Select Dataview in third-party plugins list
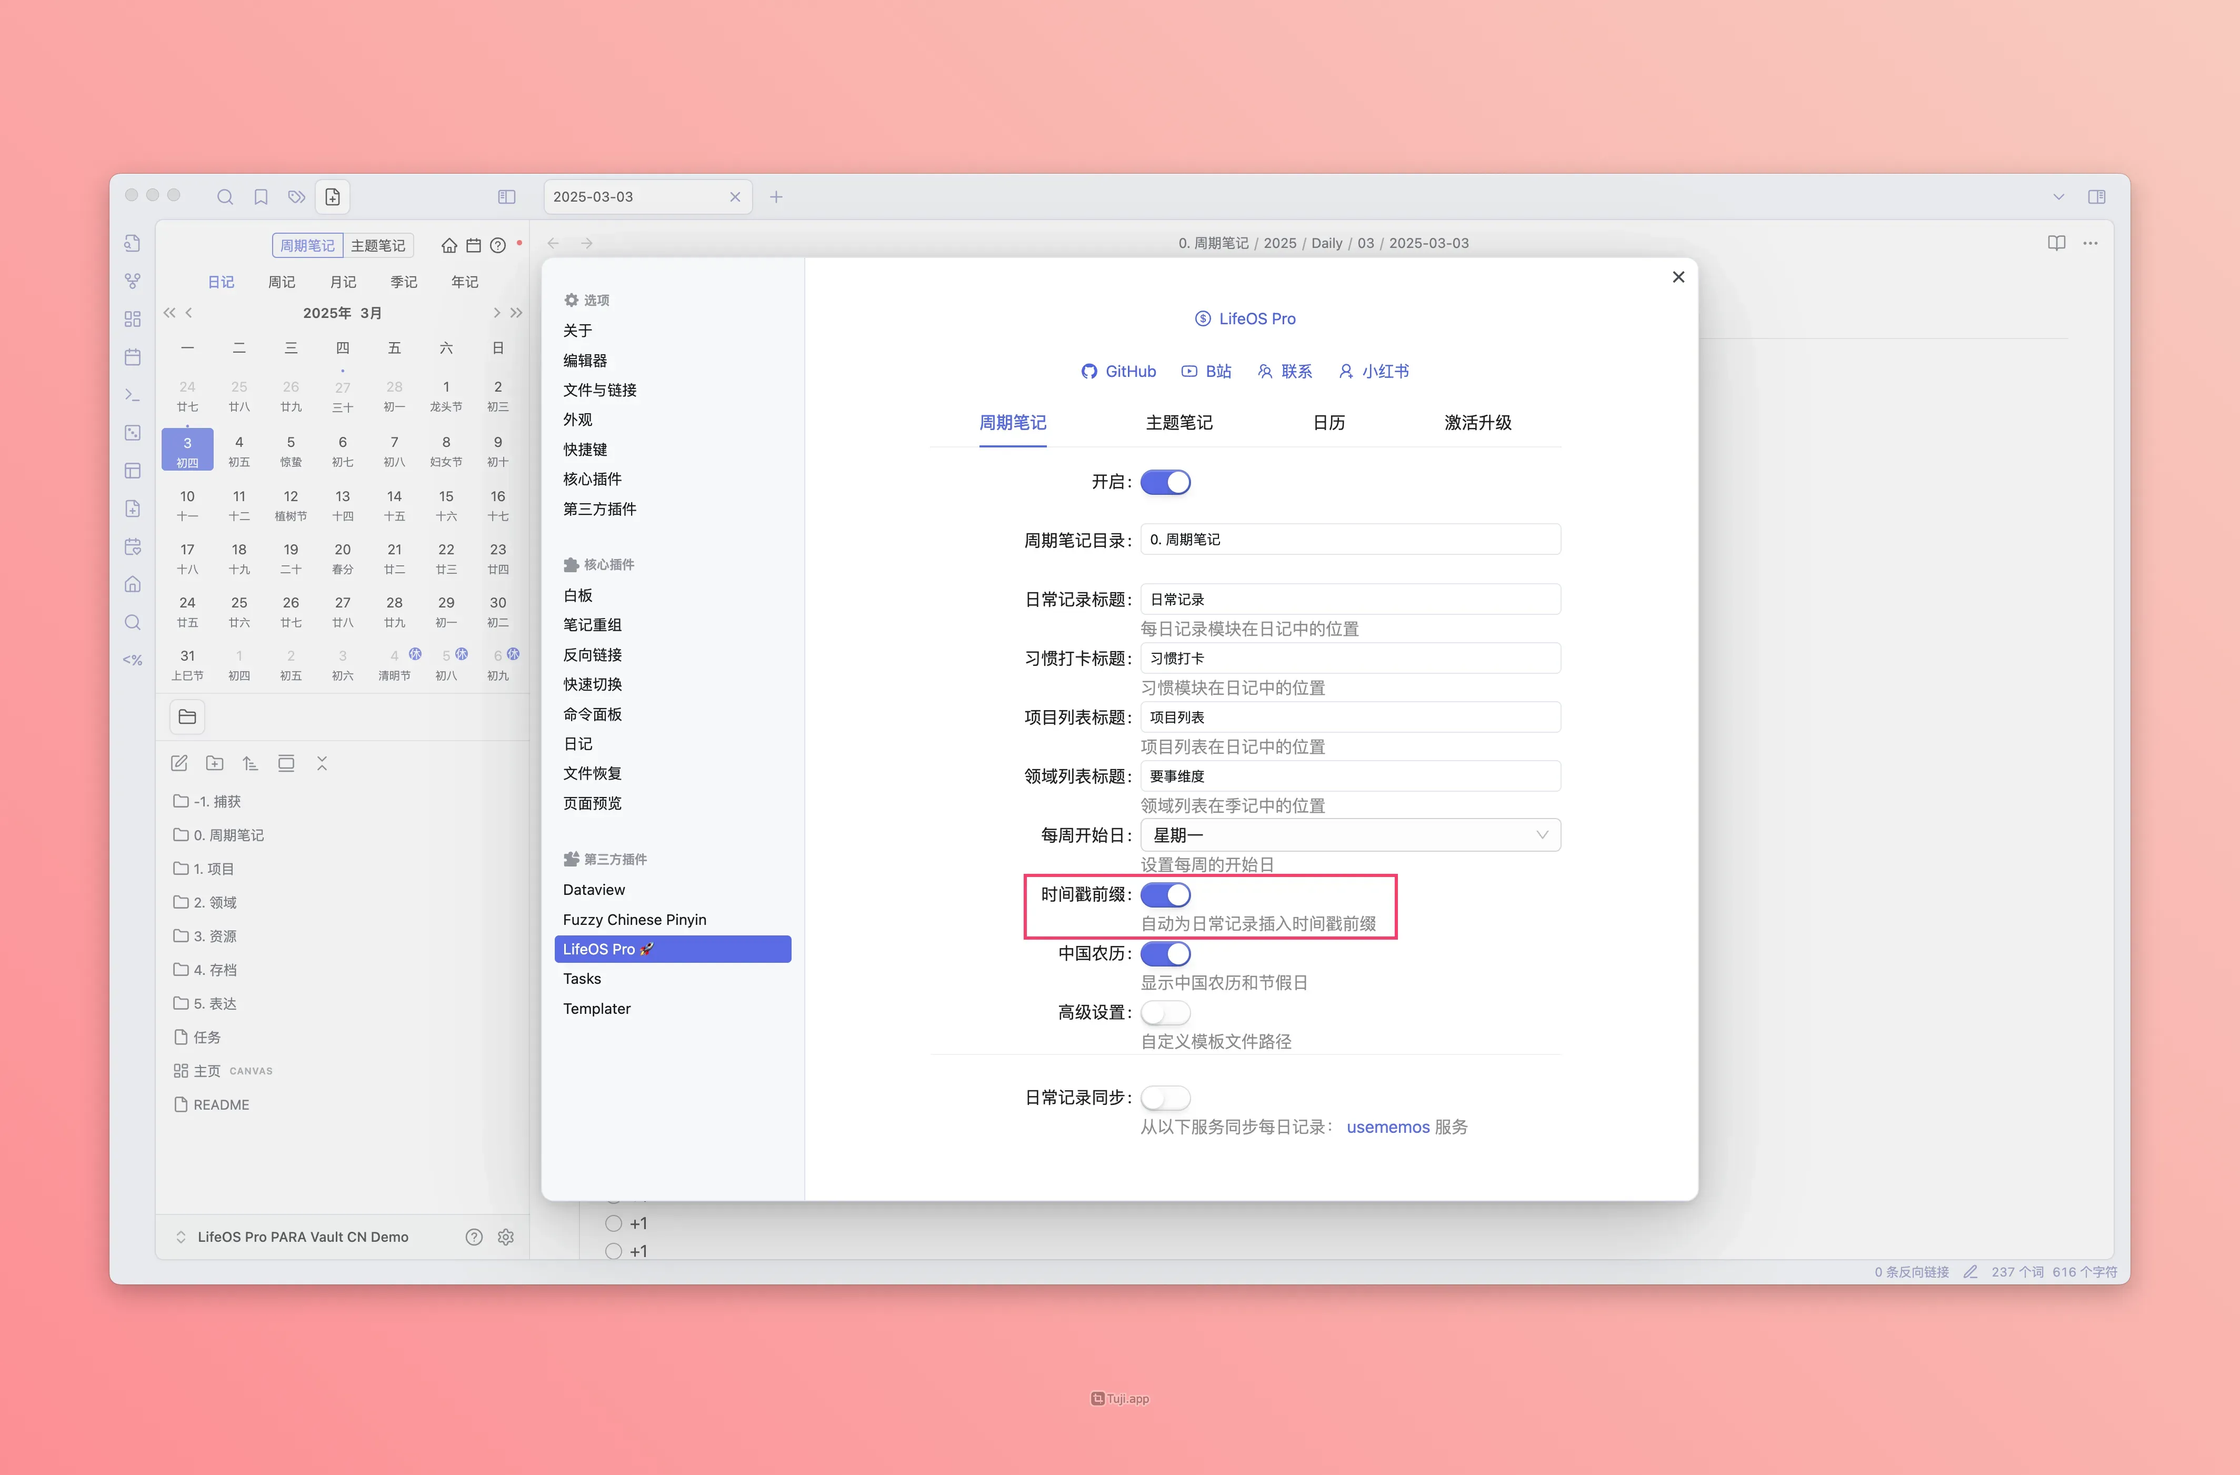2240x1475 pixels. (594, 890)
